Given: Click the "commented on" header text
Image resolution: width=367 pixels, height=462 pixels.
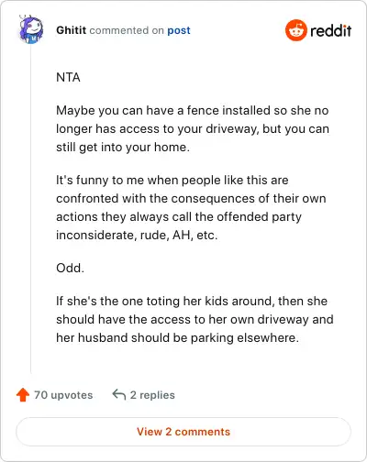Looking at the screenshot, I should (127, 30).
